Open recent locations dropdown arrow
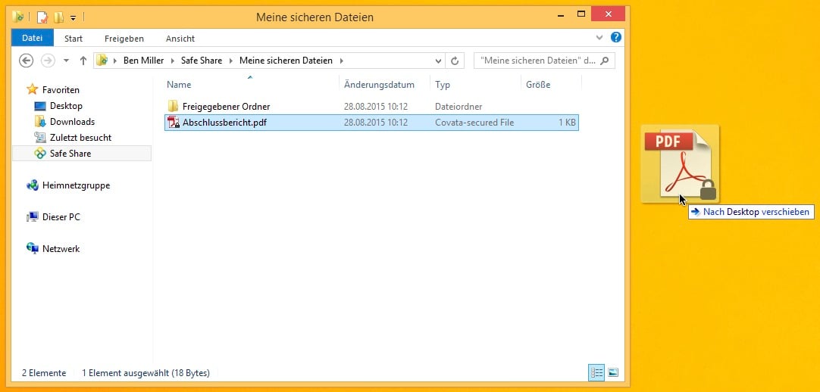820x392 pixels. [x=66, y=61]
